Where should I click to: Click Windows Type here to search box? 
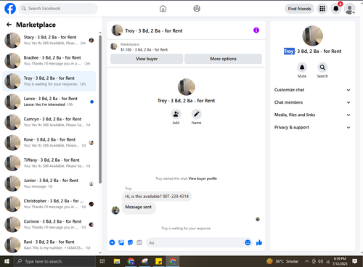click(54, 261)
